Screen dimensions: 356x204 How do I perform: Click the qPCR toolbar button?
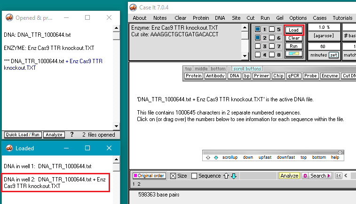coord(293,76)
